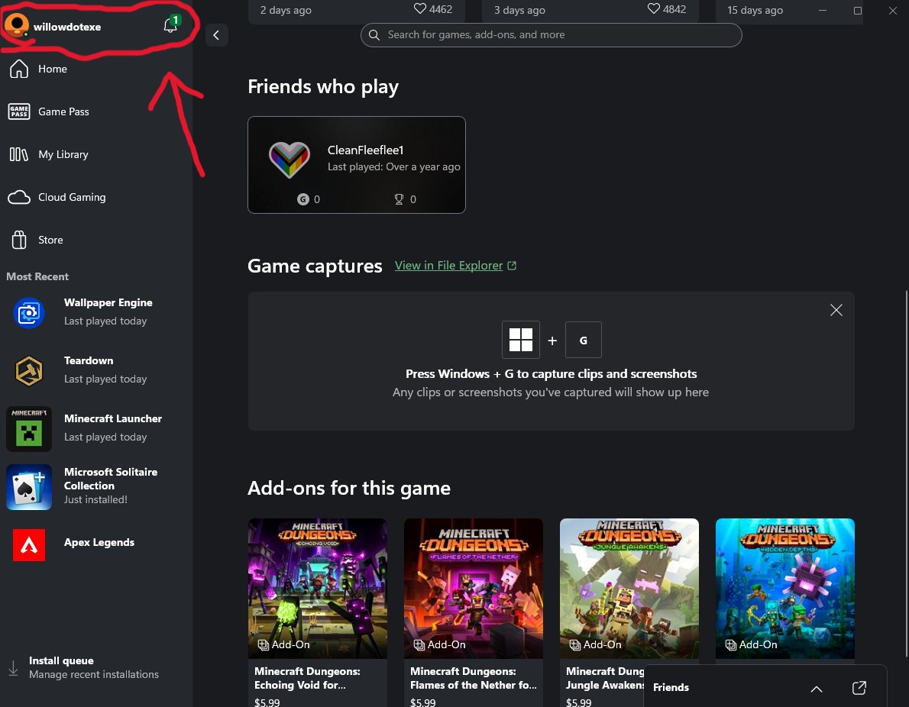Open Install queue to manage installations
909x707 pixels.
tap(60, 667)
